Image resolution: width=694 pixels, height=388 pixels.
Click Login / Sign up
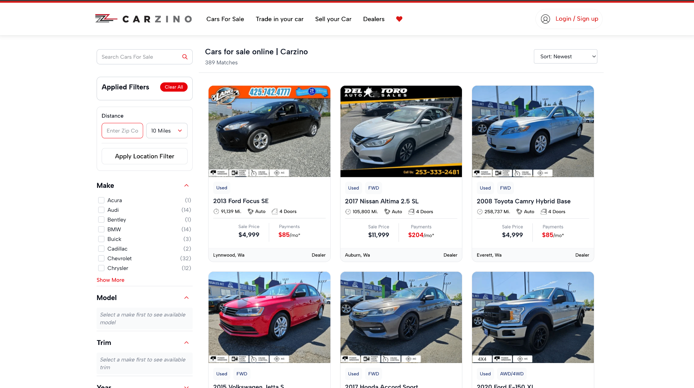tap(577, 19)
